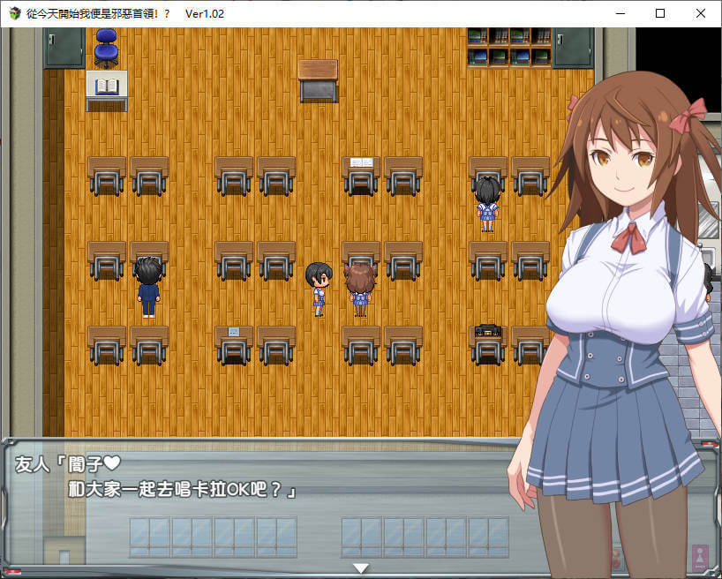Click the blue swivel chair
The width and height of the screenshot is (722, 579).
(106, 47)
